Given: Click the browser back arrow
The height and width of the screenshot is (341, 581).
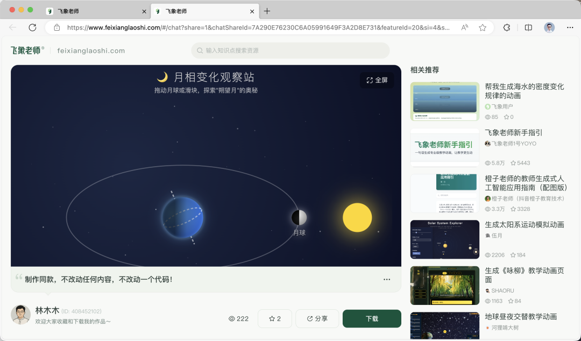Looking at the screenshot, I should 12,27.
